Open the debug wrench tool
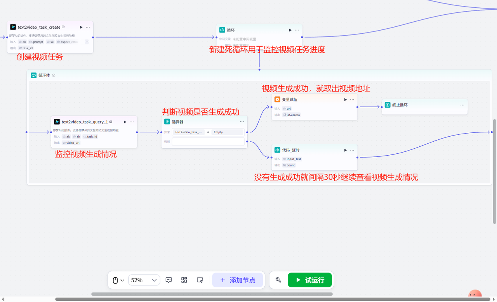 click(x=278, y=280)
